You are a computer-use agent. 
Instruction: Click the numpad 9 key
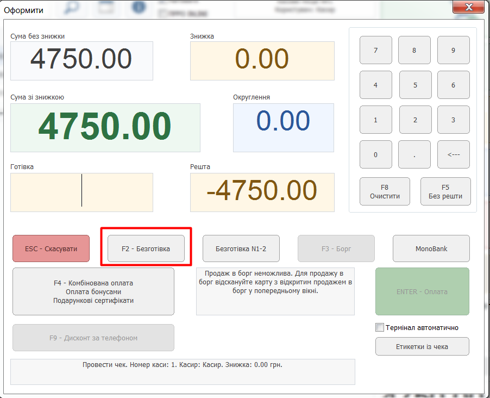[454, 50]
